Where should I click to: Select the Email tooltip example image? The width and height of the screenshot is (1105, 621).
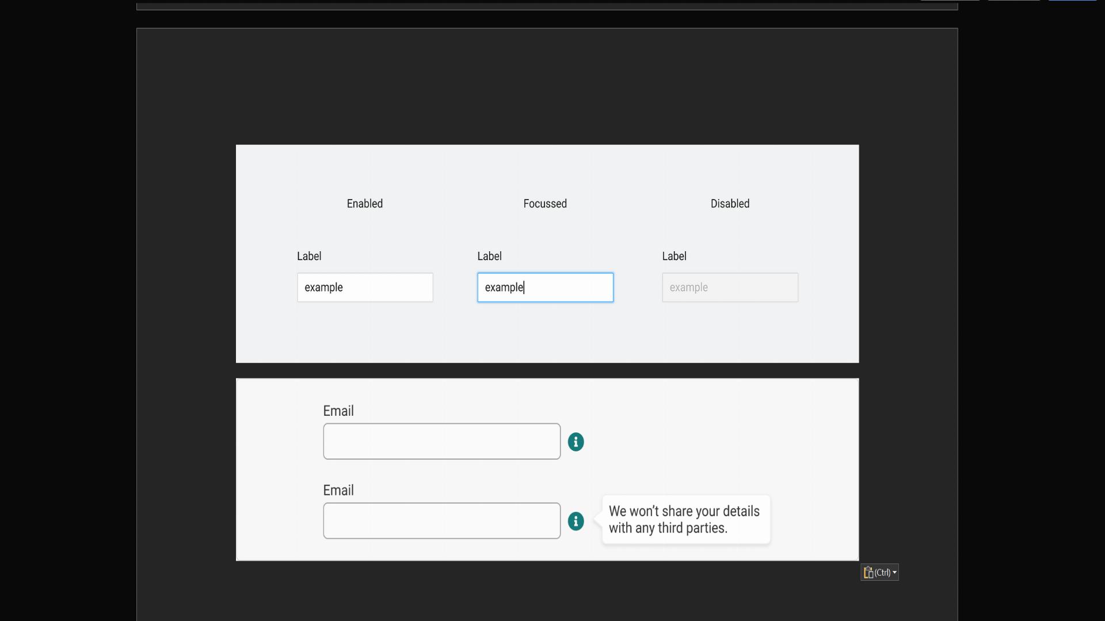pyautogui.click(x=547, y=469)
